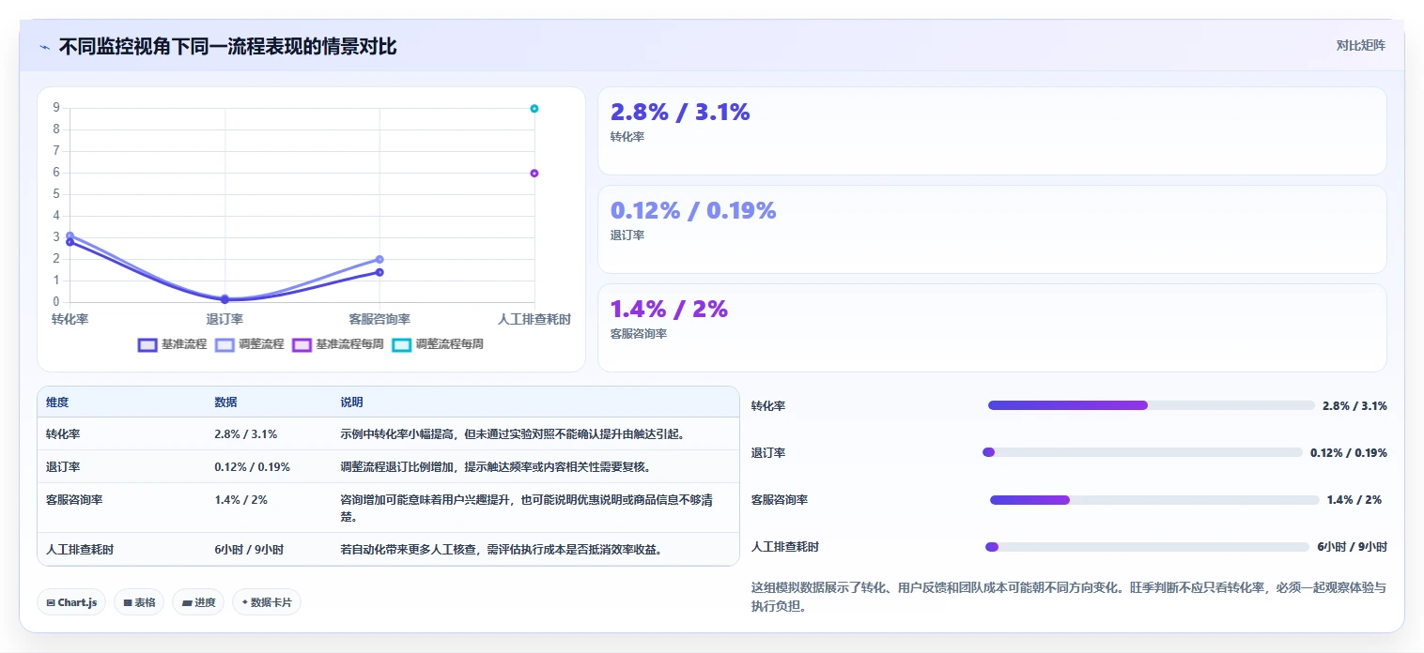
Task: Click 客服咨询率 cell in the table
Action: [x=74, y=500]
